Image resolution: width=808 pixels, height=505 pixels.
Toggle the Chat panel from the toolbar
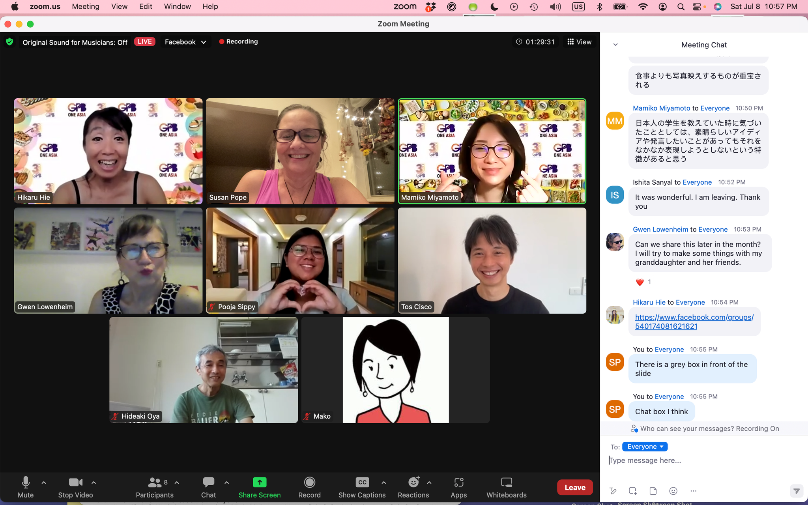208,487
